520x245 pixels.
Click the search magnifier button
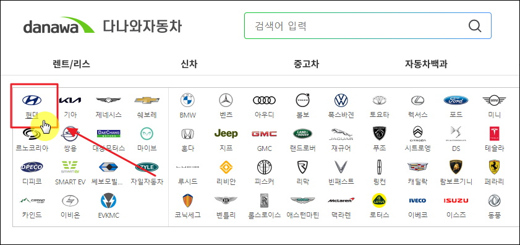click(475, 26)
